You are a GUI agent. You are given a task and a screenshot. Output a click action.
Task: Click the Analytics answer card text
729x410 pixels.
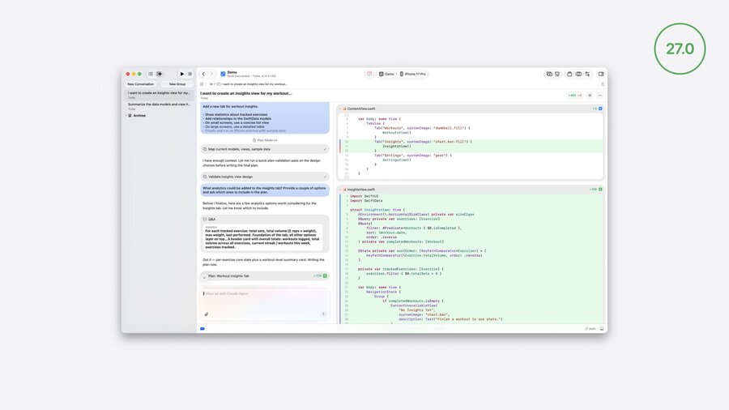tap(263, 237)
